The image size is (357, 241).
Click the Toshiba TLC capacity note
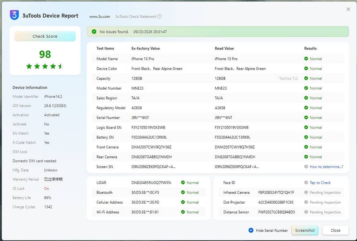click(x=288, y=78)
